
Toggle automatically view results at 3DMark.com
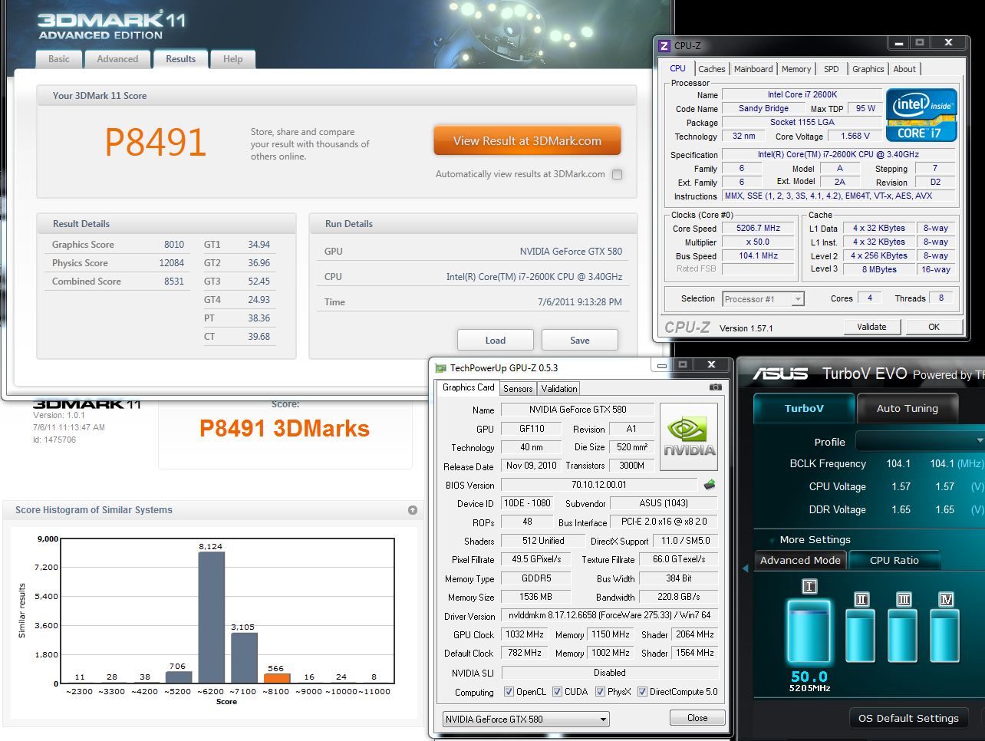point(617,174)
